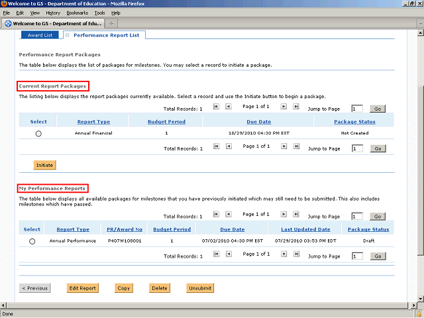Click the vertical scrollbar of the page

(419, 166)
